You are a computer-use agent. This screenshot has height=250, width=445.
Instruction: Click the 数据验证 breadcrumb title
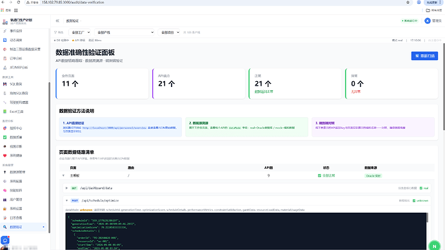pyautogui.click(x=72, y=21)
